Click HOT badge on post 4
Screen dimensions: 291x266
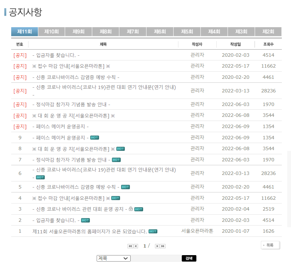pos(116,198)
